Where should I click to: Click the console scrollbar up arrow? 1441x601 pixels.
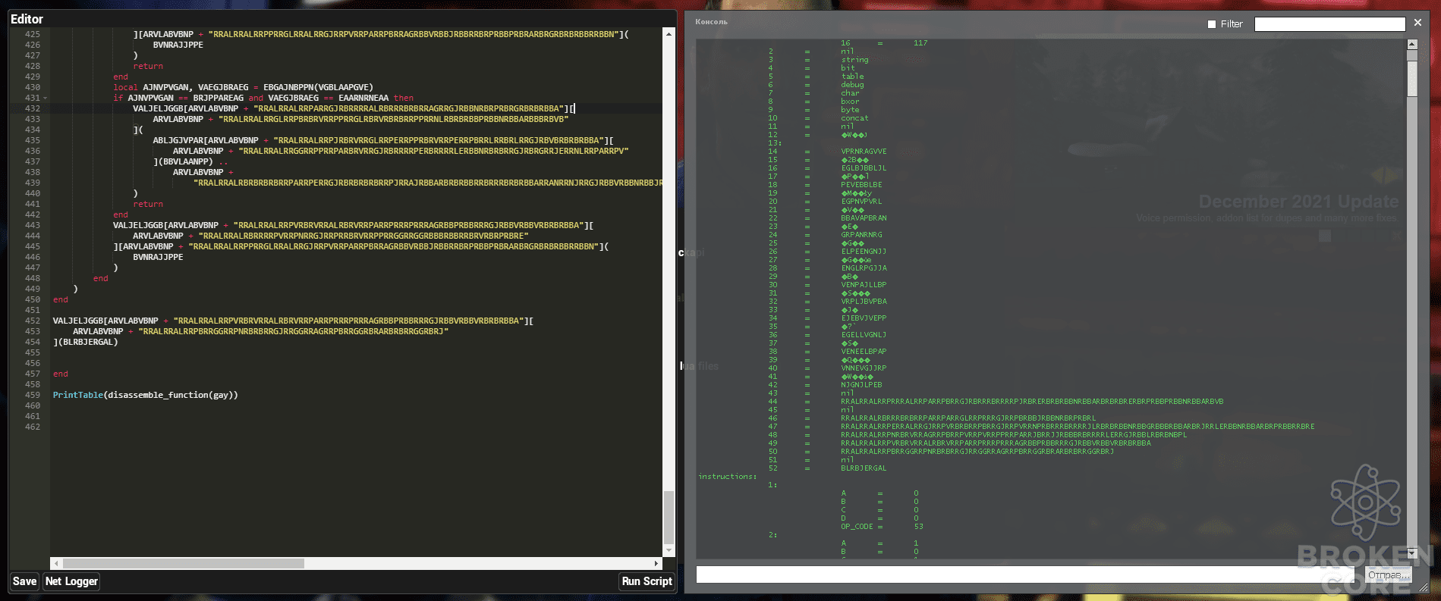point(1412,45)
